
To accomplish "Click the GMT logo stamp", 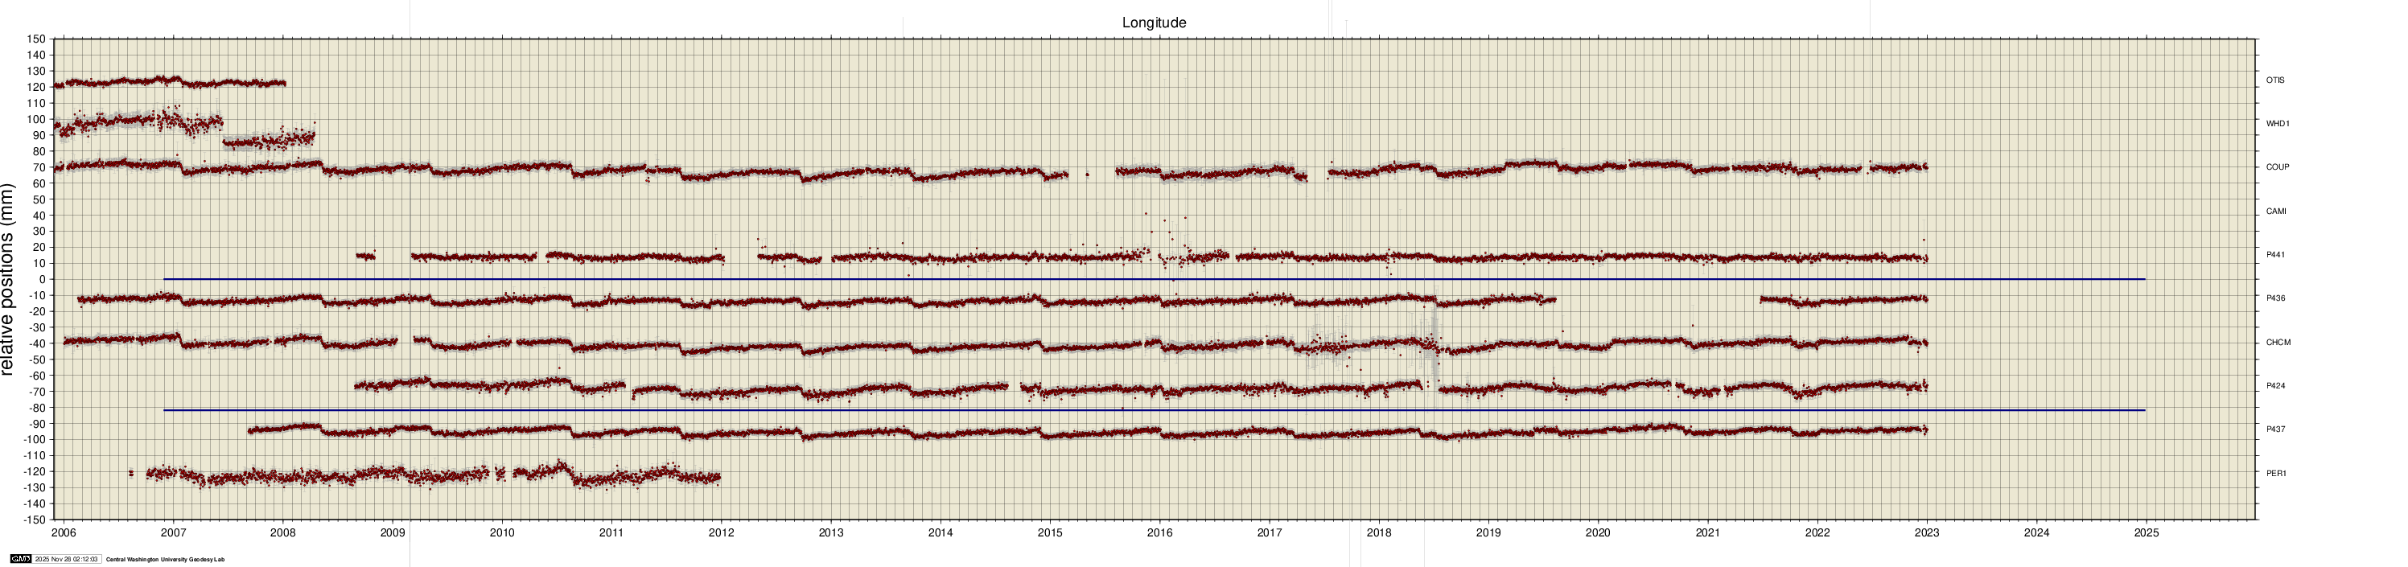I will click(21, 560).
